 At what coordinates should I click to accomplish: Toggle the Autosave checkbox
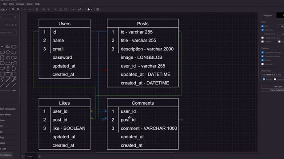point(262,64)
